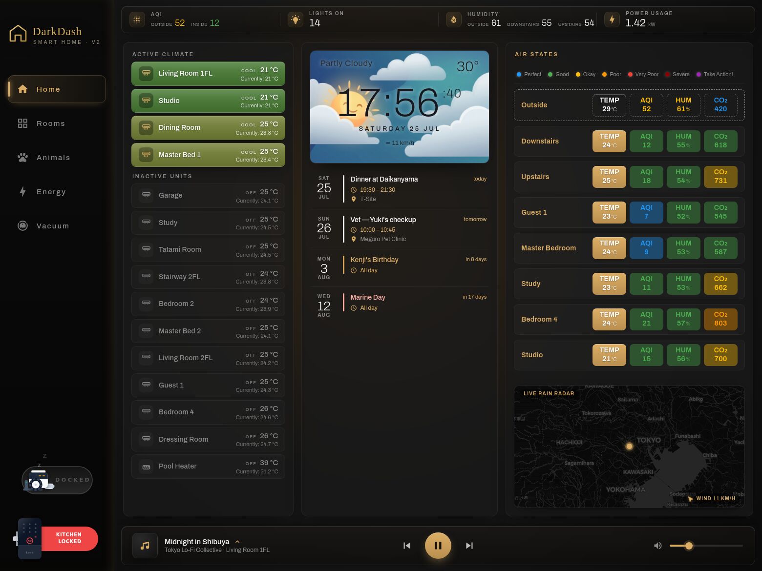Click the AC icon on the Study inactive unit

[146, 222]
